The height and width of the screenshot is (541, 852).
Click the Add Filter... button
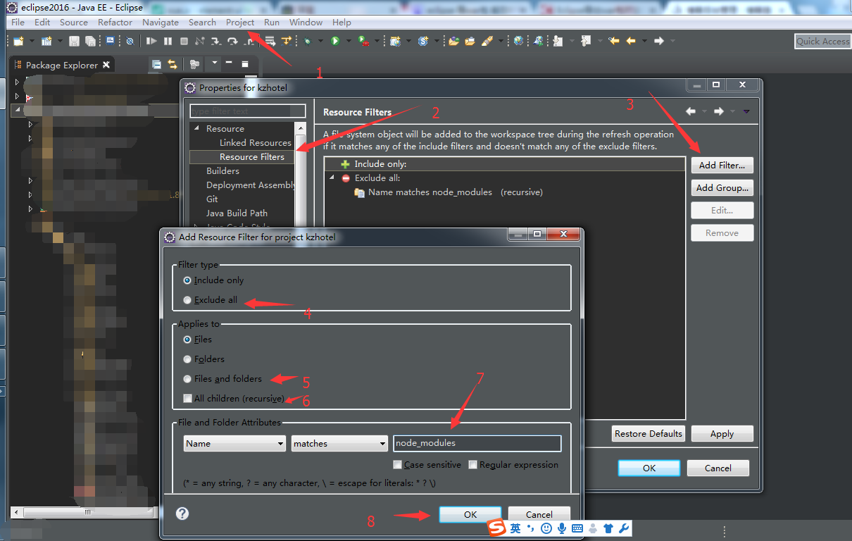click(x=722, y=166)
